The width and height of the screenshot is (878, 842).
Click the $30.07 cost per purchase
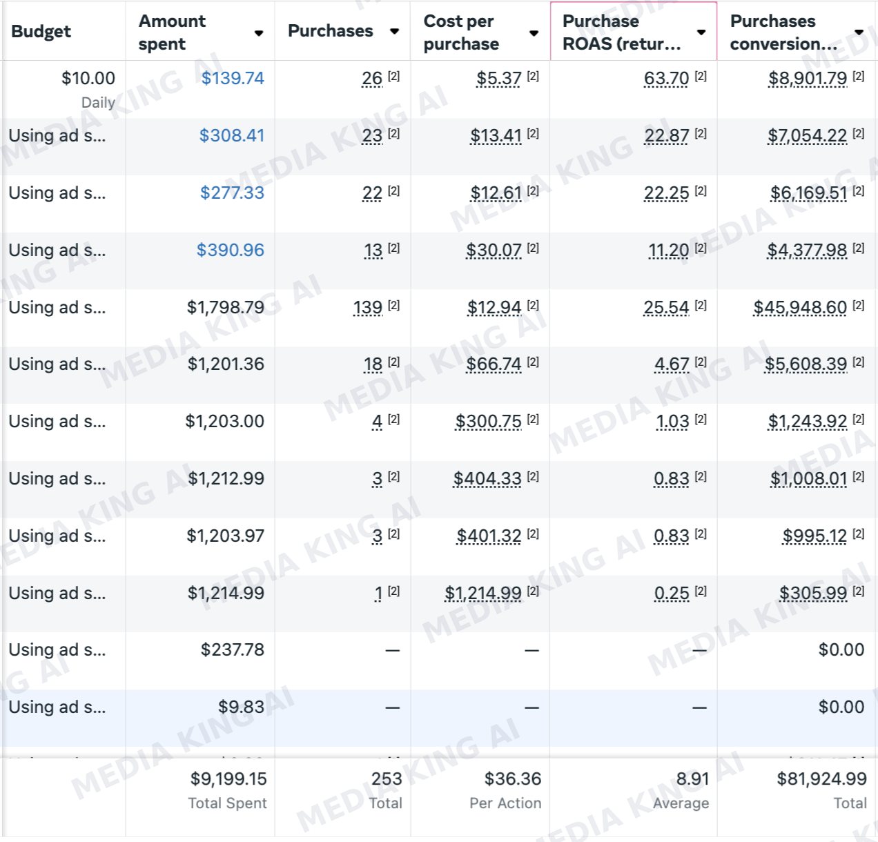(494, 251)
